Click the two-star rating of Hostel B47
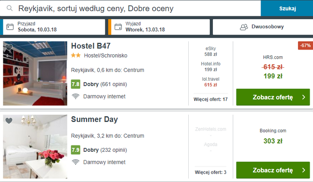The image size is (313, 182). (76, 55)
